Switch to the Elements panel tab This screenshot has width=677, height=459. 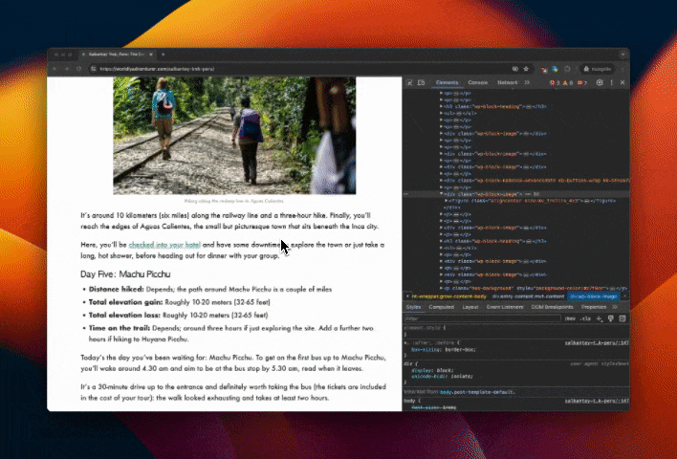coord(447,82)
